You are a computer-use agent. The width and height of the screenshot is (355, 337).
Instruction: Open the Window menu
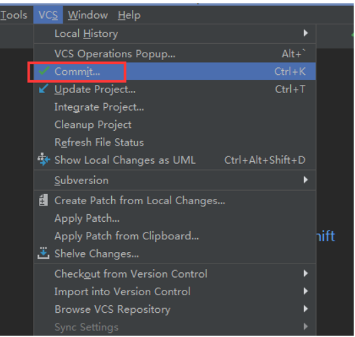point(88,16)
